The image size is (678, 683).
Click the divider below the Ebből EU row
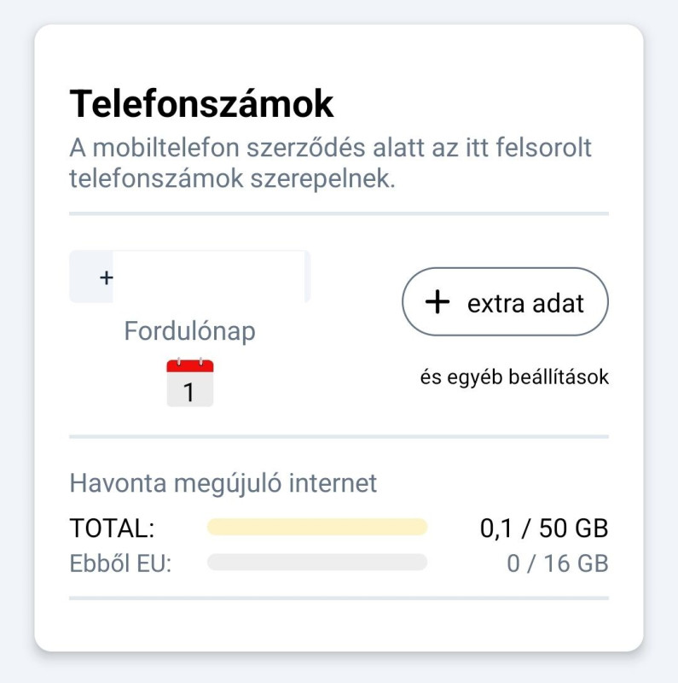(339, 598)
